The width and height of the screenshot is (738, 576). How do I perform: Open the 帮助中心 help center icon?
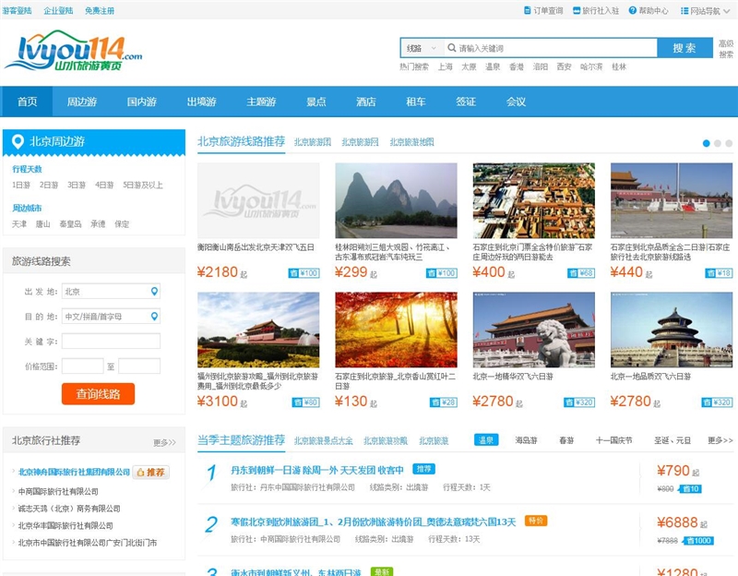click(x=632, y=10)
